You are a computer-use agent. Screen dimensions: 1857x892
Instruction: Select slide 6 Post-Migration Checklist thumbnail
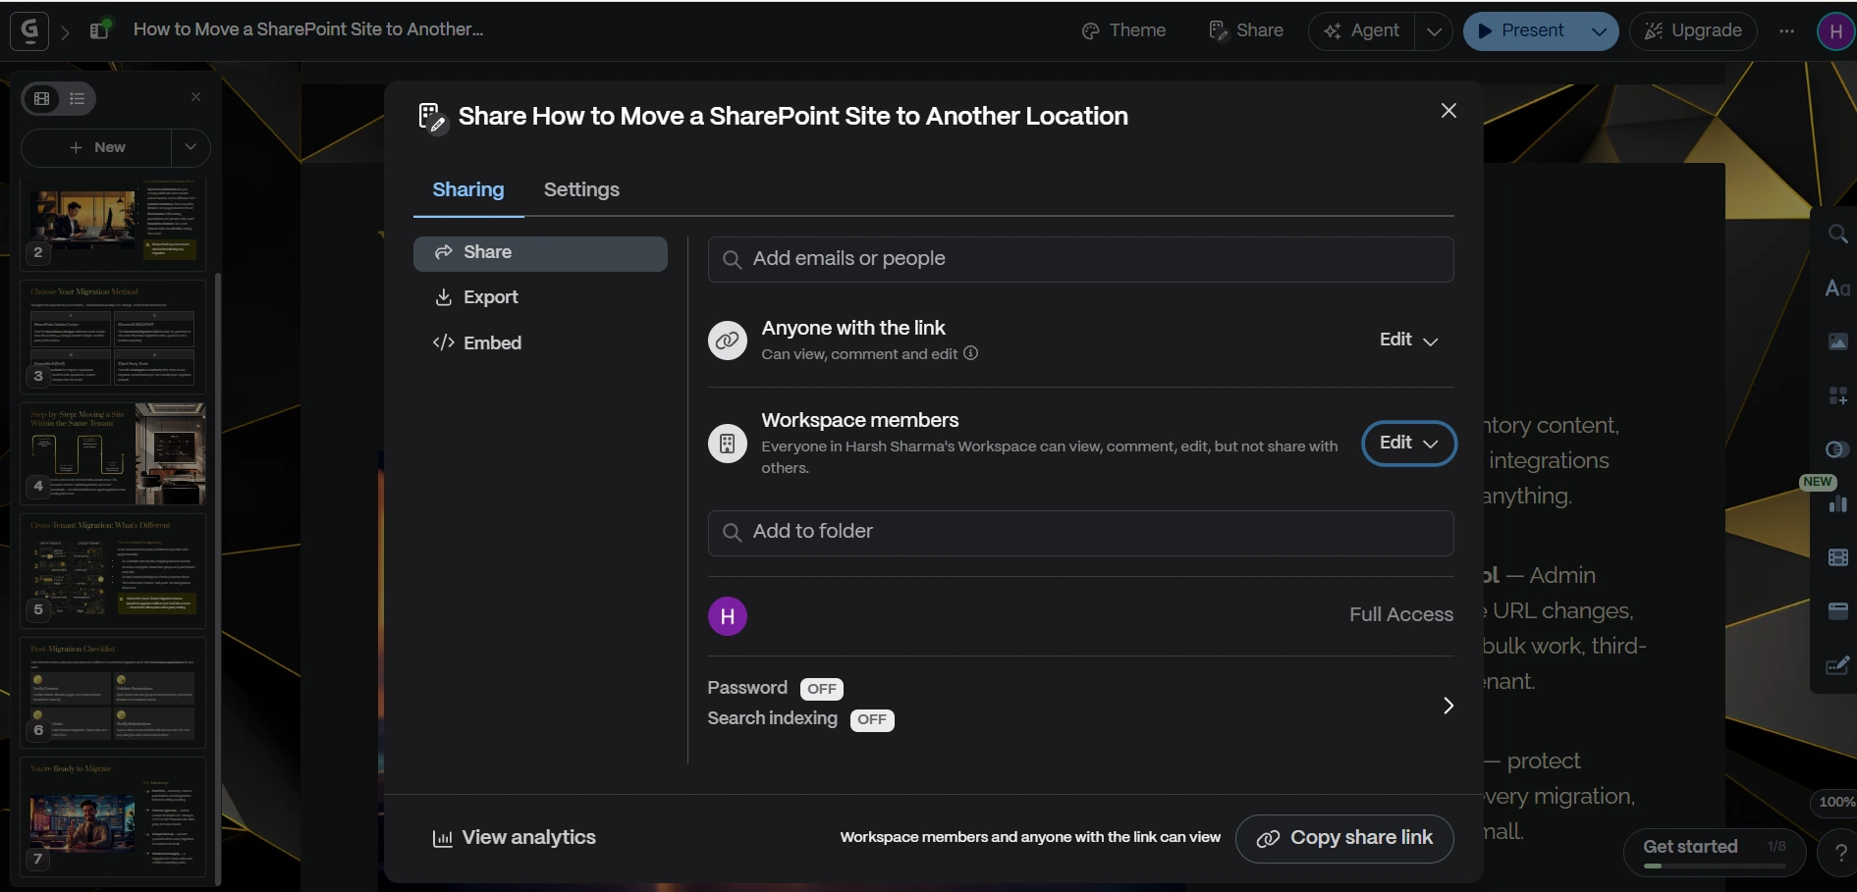pyautogui.click(x=113, y=692)
